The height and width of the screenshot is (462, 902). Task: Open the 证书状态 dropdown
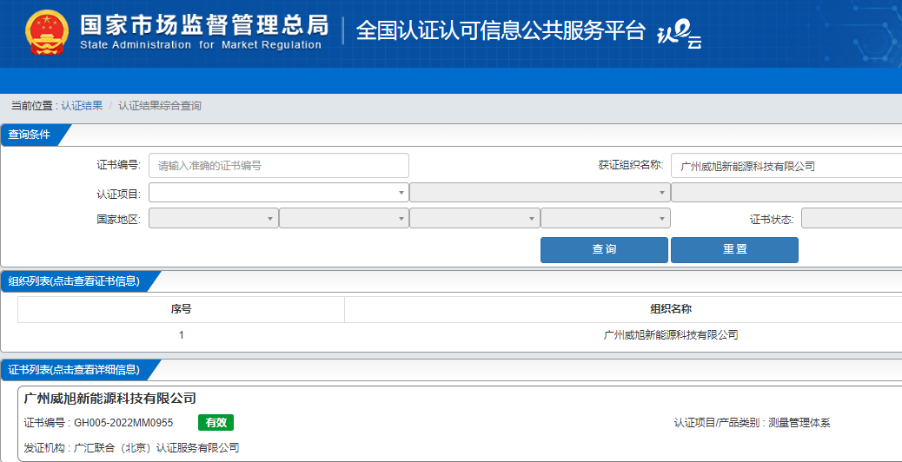point(852,218)
